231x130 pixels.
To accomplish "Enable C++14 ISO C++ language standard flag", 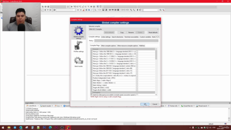I will point(137,64).
